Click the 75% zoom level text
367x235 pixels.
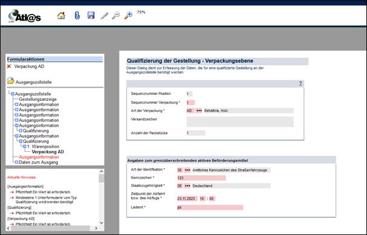pyautogui.click(x=141, y=12)
